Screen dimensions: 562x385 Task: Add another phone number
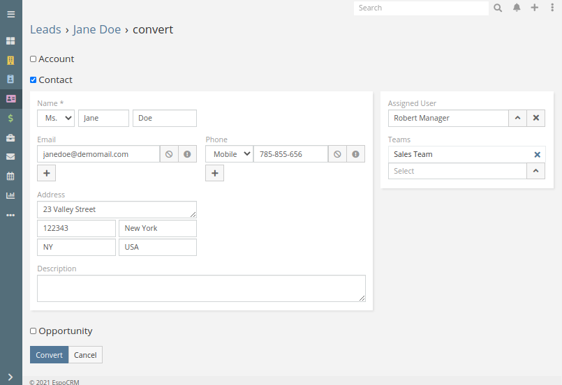tap(215, 174)
